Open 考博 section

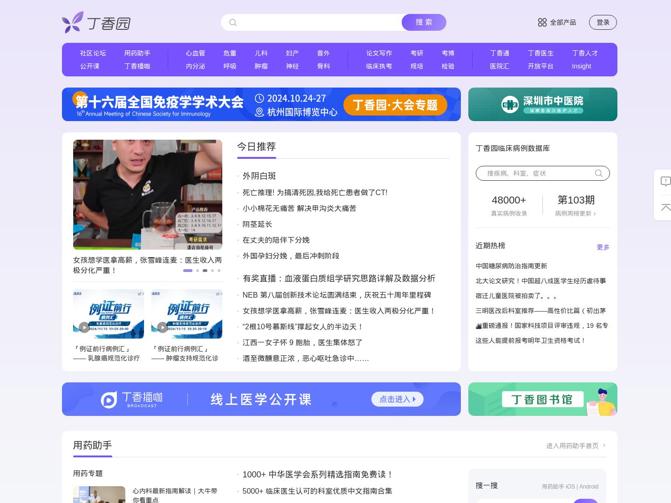[448, 53]
